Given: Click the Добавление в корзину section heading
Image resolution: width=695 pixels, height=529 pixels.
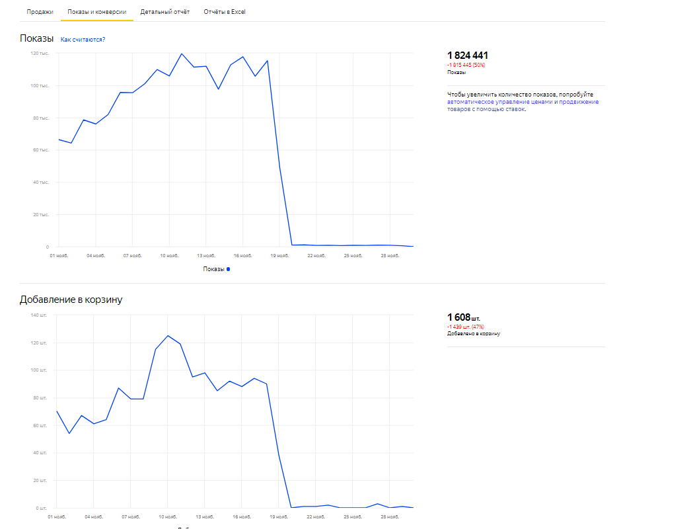Looking at the screenshot, I should [x=71, y=300].
